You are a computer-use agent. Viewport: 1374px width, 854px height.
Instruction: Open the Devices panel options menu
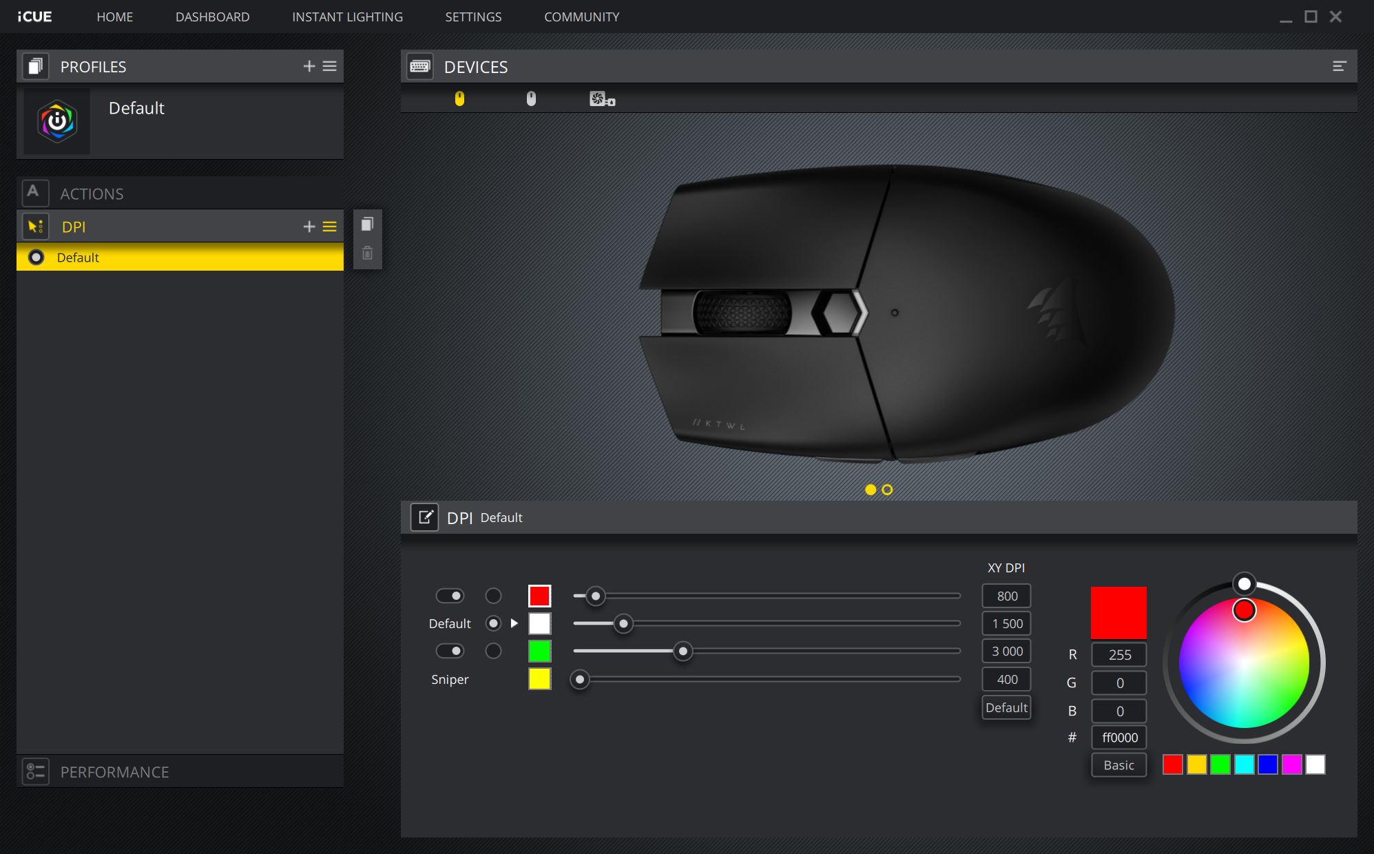1339,66
